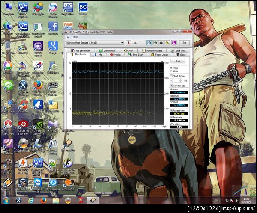The height and width of the screenshot is (213, 257).
Task: Open the Foxit Phantom desktop shortcut
Action: point(8,147)
